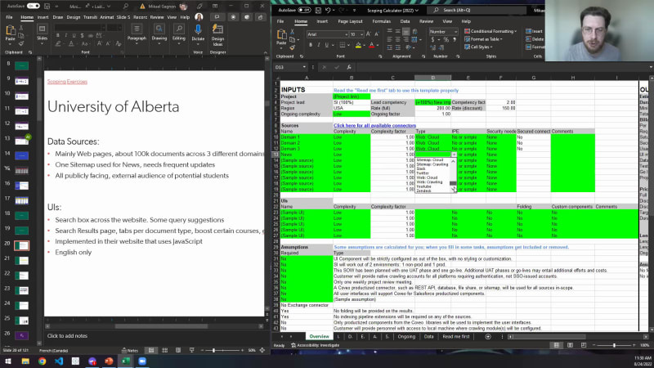Open the Excel Formulas tab
The width and height of the screenshot is (654, 368).
click(x=381, y=21)
